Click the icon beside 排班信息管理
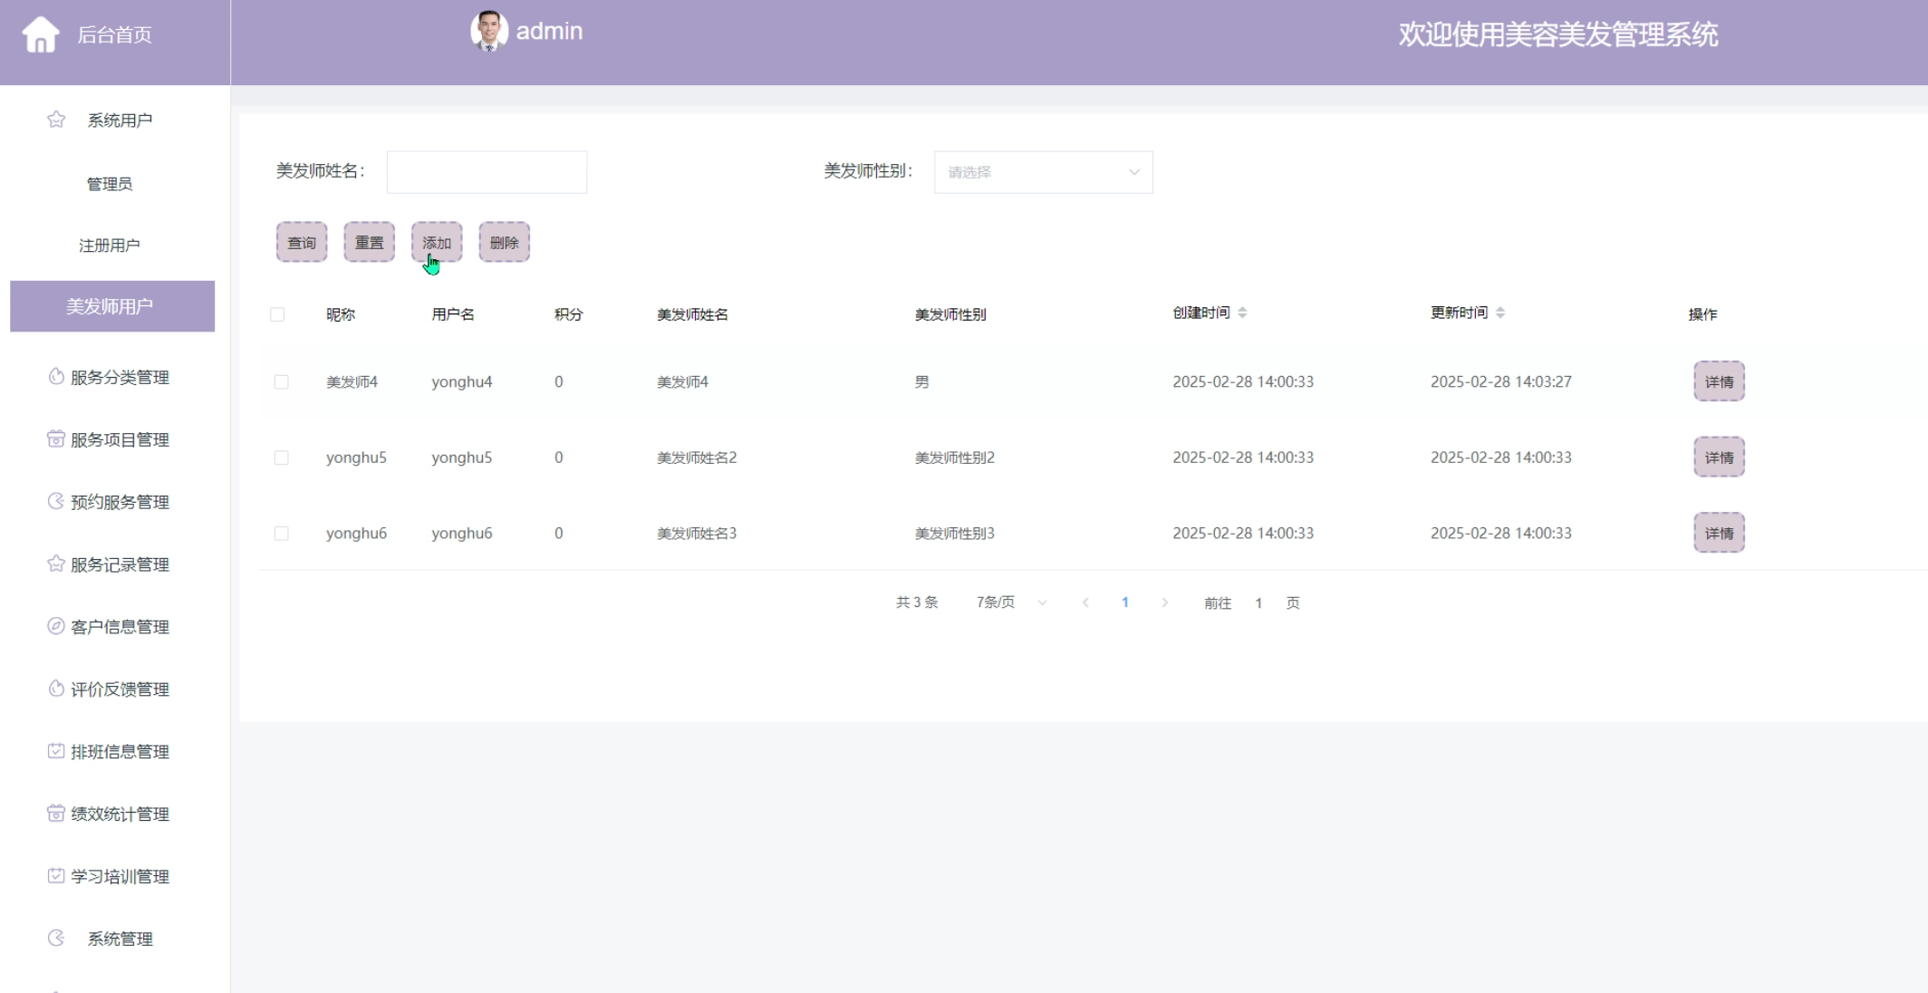The image size is (1928, 993). point(56,751)
